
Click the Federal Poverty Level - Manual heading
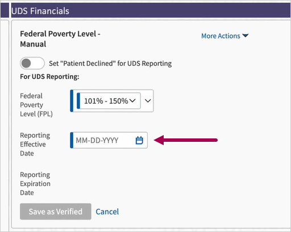coord(60,39)
